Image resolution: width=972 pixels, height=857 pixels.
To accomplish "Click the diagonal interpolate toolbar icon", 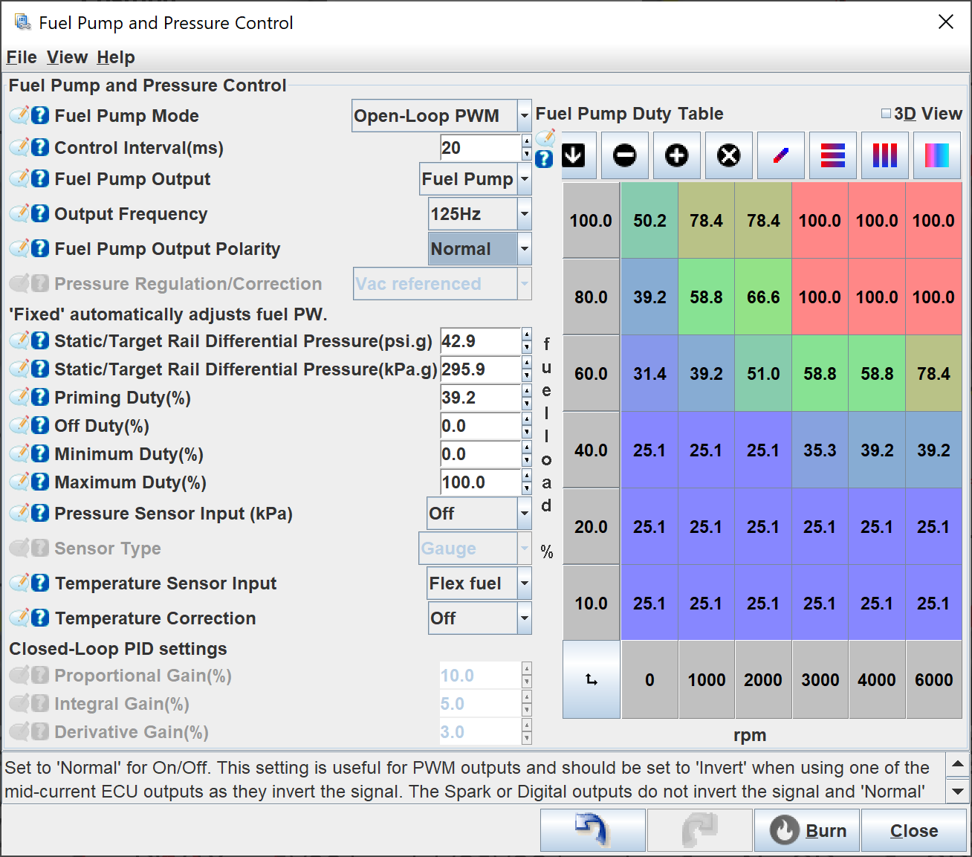I will 780,155.
